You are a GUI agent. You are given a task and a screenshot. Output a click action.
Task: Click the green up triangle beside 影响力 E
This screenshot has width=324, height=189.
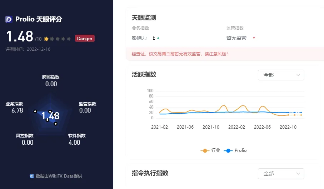tap(158, 38)
